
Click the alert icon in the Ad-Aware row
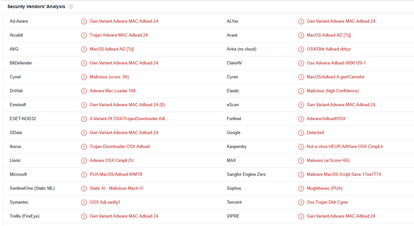pos(84,21)
